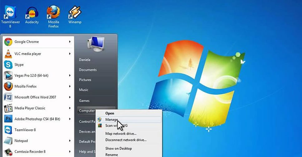Expand the Google Chrome jump list arrow
Viewport: 302px width, 157px height.
pyautogui.click(x=70, y=42)
